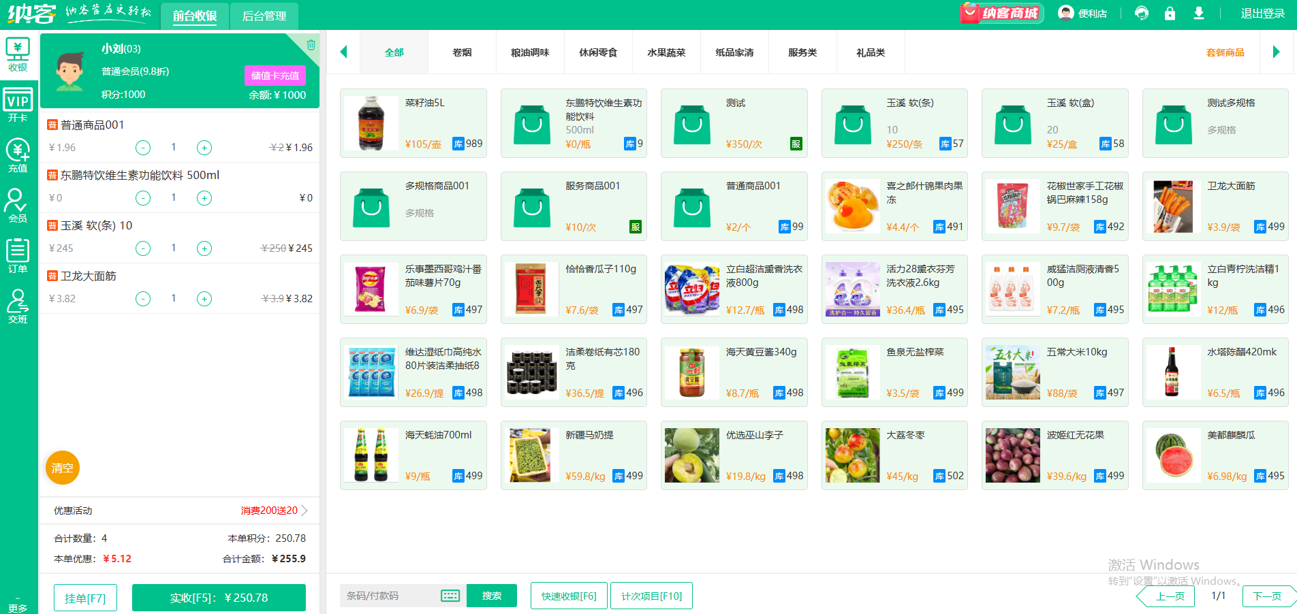This screenshot has width=1297, height=614.
Task: Click 挂单[F7] hold order button
Action: tap(85, 598)
